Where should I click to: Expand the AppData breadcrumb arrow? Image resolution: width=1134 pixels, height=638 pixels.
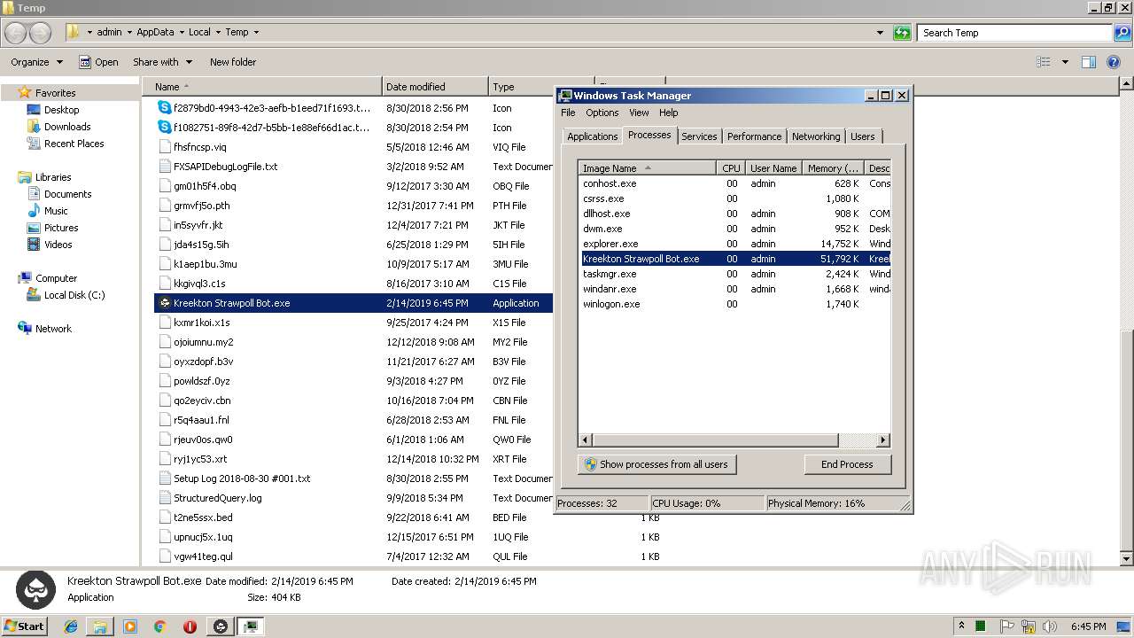click(x=182, y=33)
